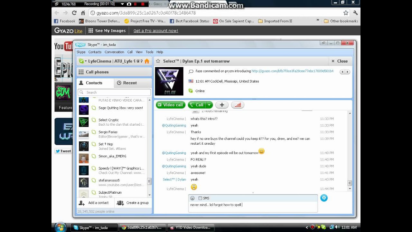412x232 pixels.
Task: Enable the SMS checkbox
Action: click(200, 198)
